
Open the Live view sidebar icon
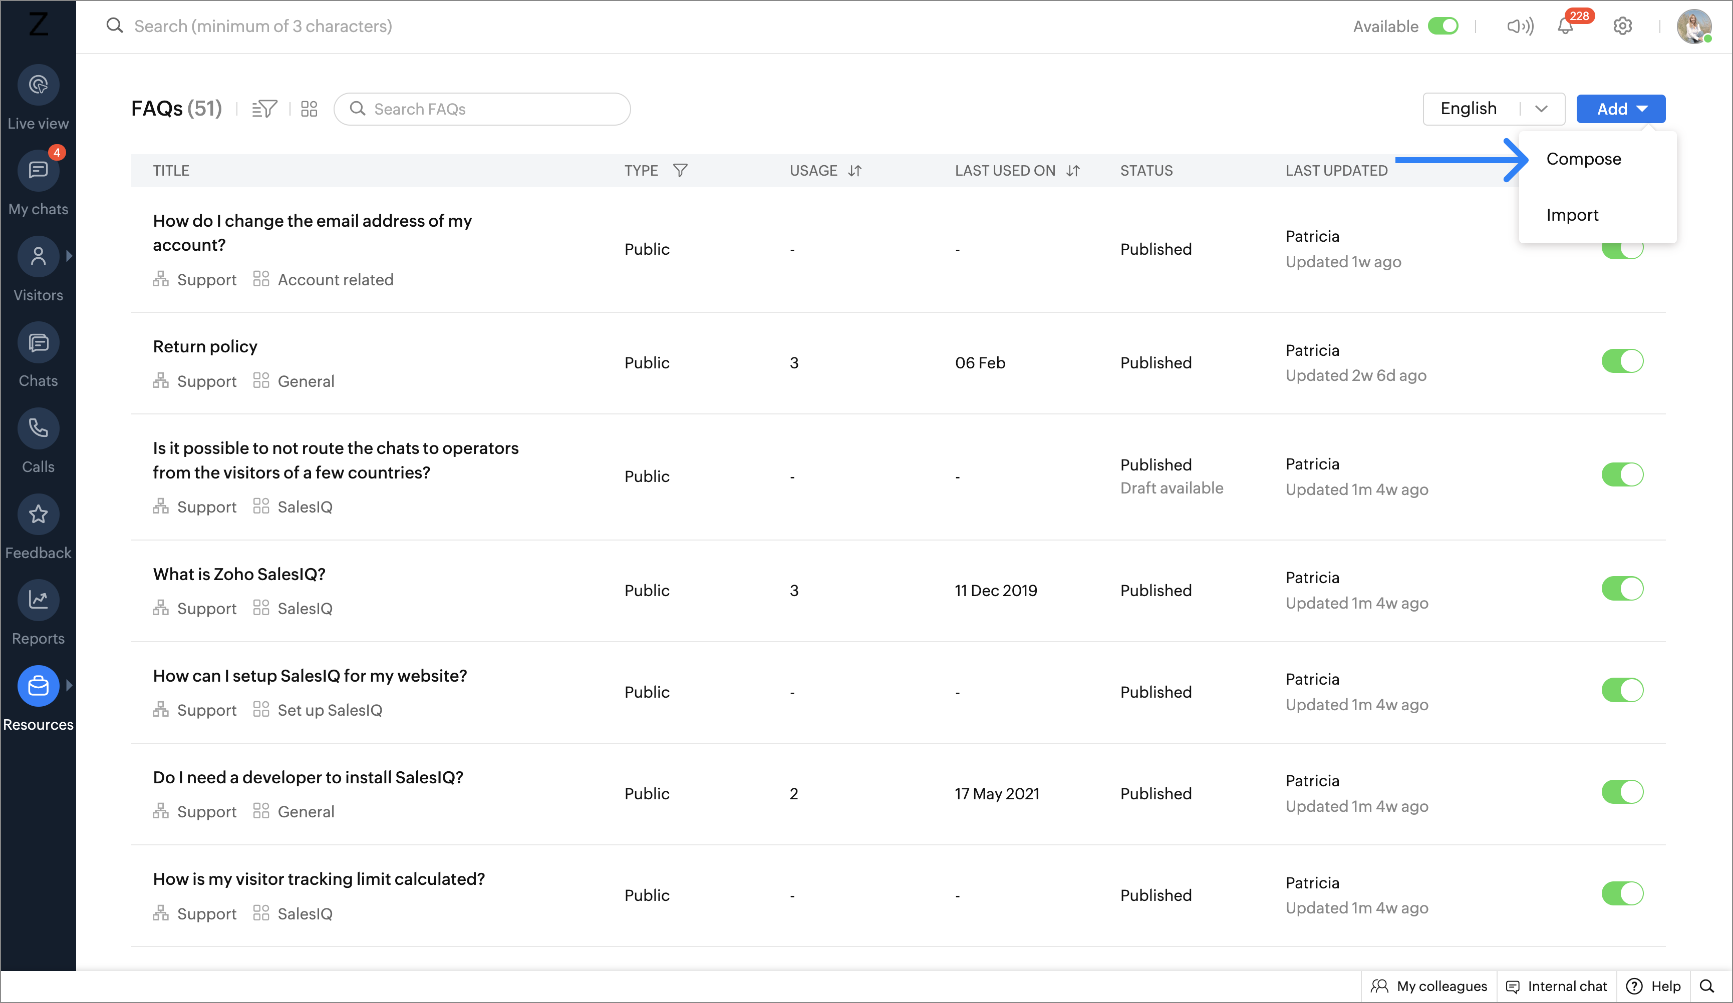click(x=38, y=85)
